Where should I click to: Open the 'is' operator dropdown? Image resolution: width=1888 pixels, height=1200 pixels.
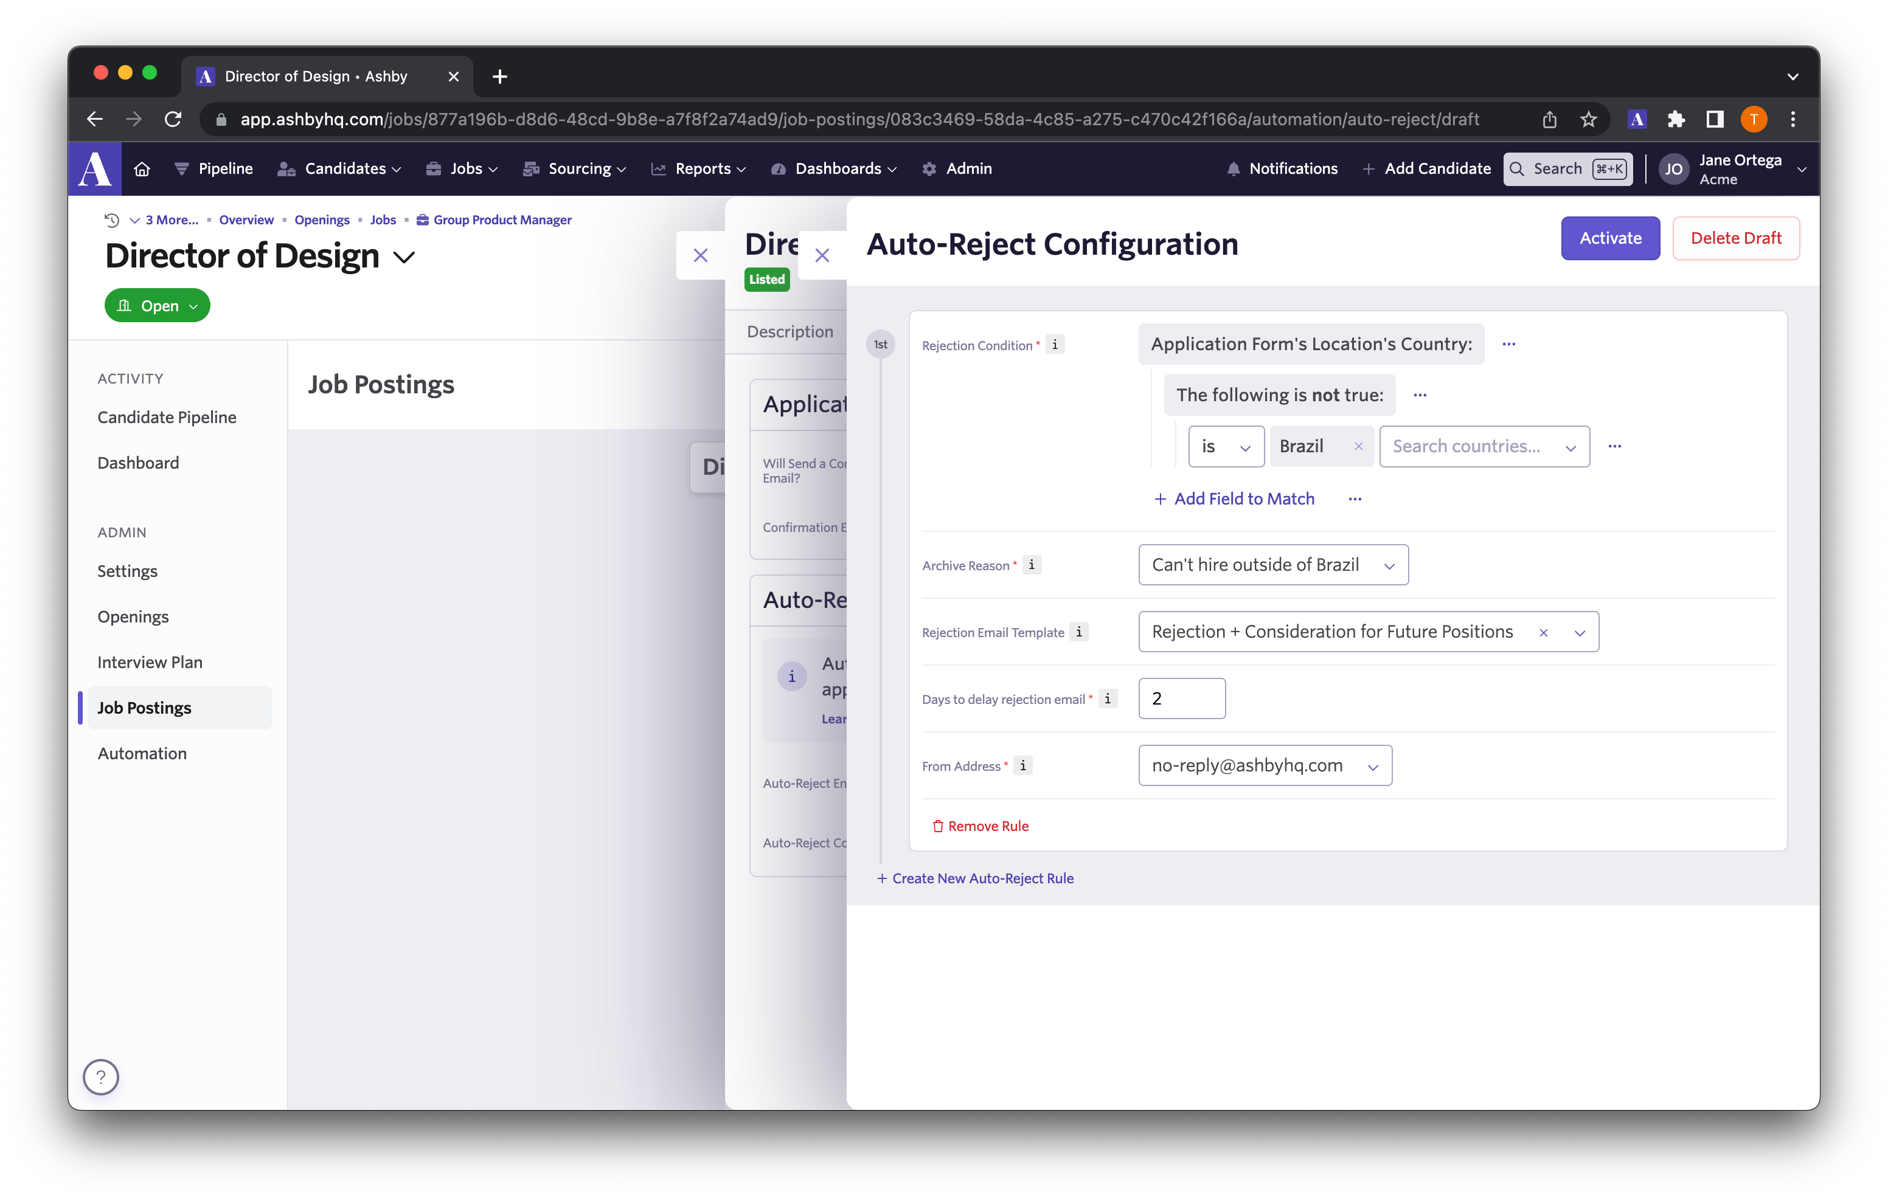[1226, 447]
